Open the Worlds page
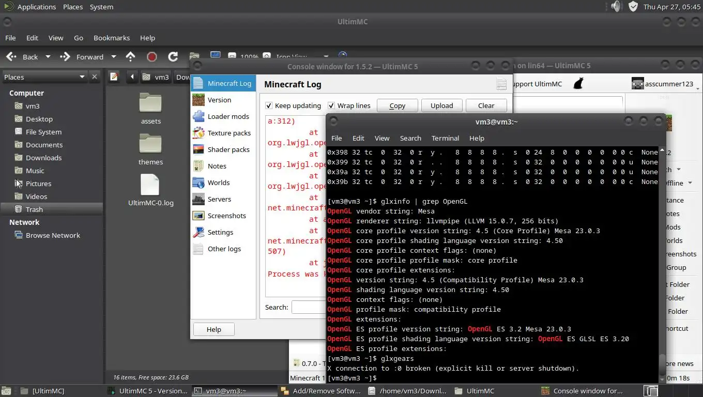Viewport: 703px width, 397px height. [x=223, y=182]
